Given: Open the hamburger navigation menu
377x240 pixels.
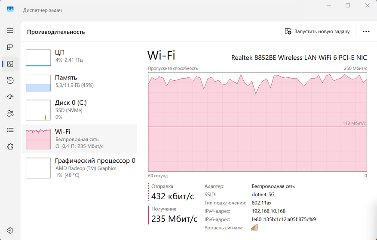Looking at the screenshot, I should [x=10, y=31].
